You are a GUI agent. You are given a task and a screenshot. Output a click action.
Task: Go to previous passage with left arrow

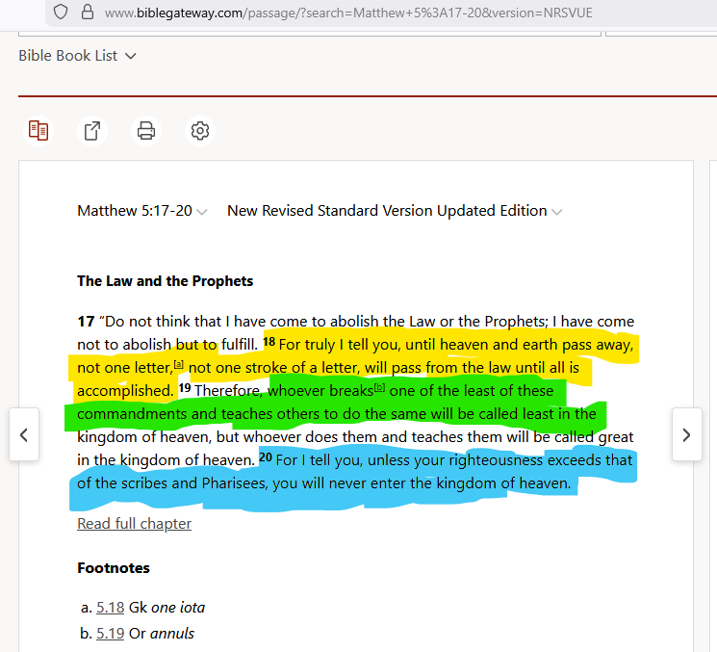[24, 434]
